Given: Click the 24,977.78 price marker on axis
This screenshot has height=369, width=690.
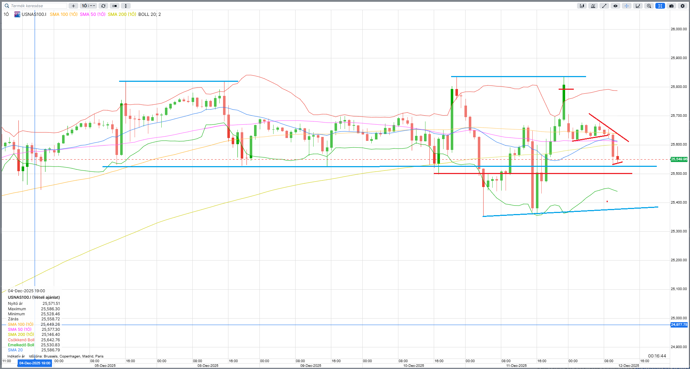Looking at the screenshot, I should (678, 325).
